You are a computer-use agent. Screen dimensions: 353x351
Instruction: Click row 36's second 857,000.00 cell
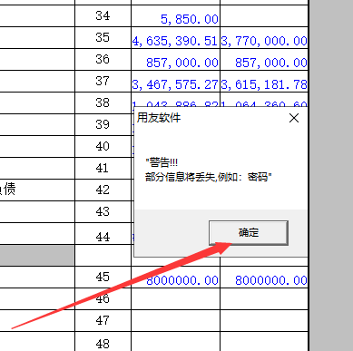(x=264, y=60)
